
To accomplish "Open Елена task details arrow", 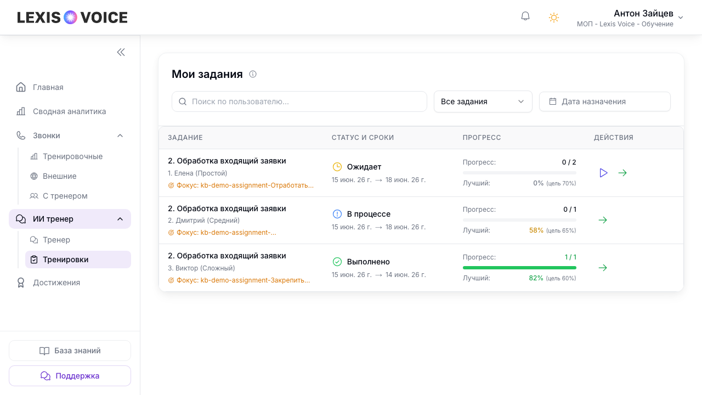I will [622, 173].
